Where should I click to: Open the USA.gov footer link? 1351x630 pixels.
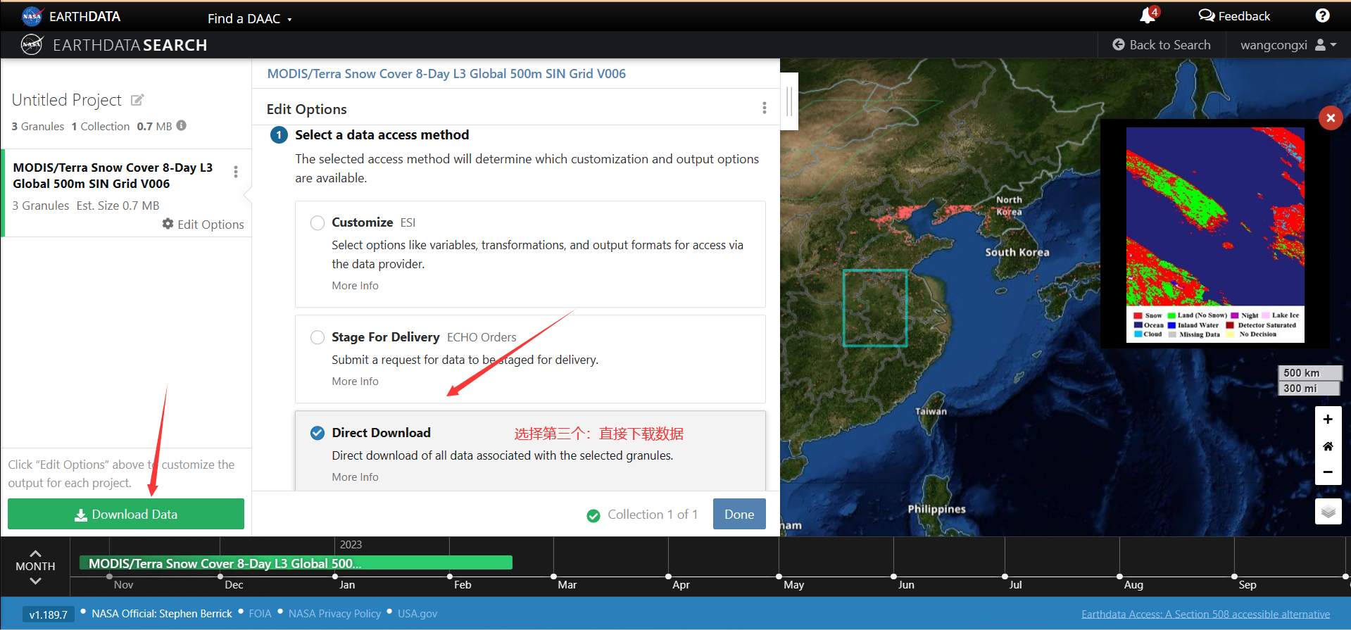point(417,613)
